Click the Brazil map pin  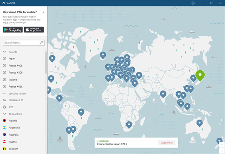[x=81, y=112]
